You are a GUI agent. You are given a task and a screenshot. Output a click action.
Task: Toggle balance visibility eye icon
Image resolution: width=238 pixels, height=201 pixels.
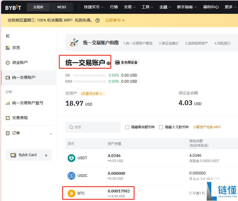[x=108, y=63]
